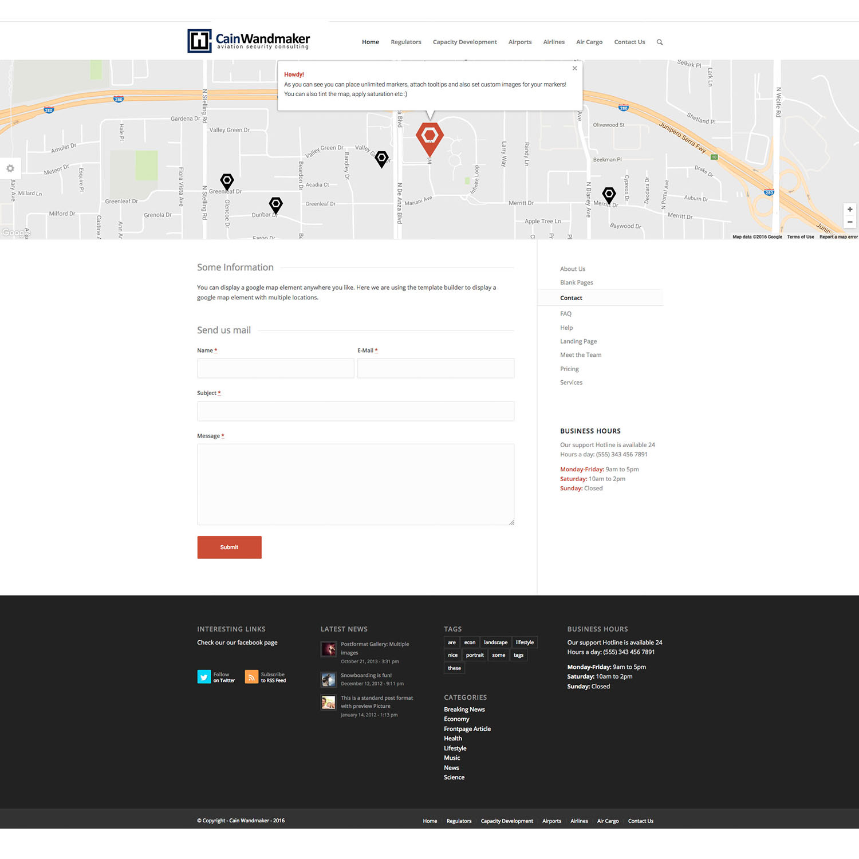
Task: Go to Home in top navigation
Action: [371, 42]
